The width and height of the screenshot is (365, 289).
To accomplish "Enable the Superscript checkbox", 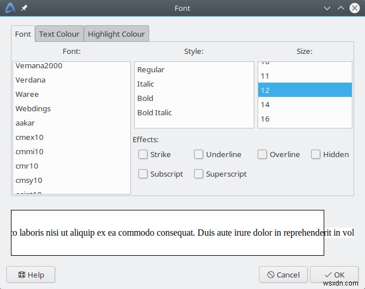I will pos(199,174).
